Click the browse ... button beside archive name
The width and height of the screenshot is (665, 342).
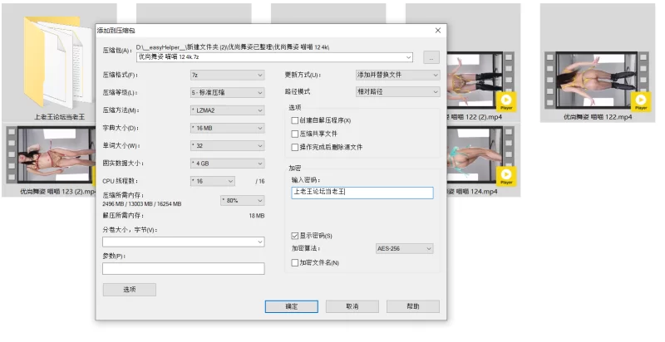[431, 57]
